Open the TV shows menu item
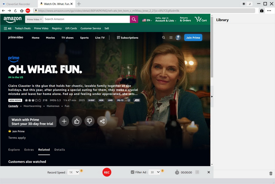 [x=67, y=38]
